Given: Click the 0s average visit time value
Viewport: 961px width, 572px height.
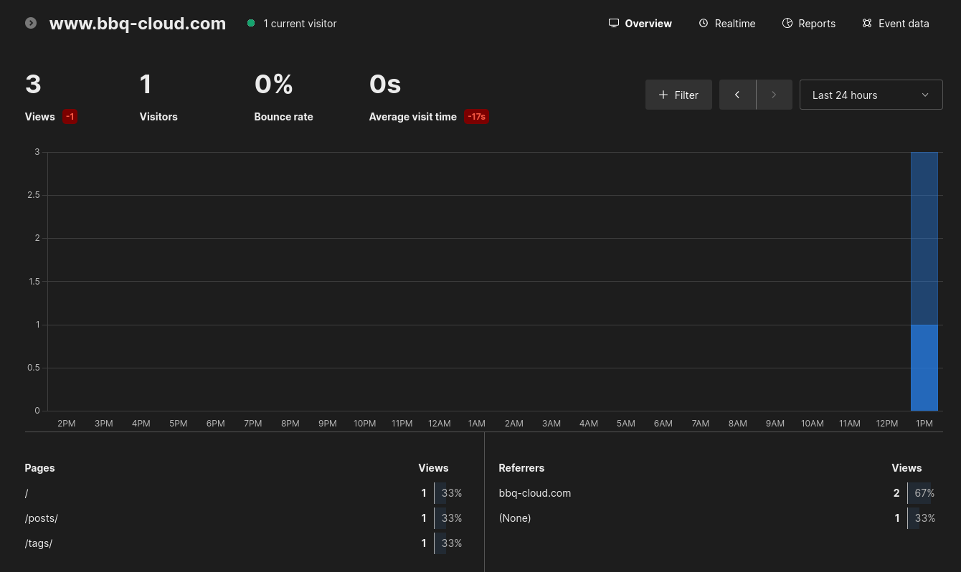Looking at the screenshot, I should point(385,85).
